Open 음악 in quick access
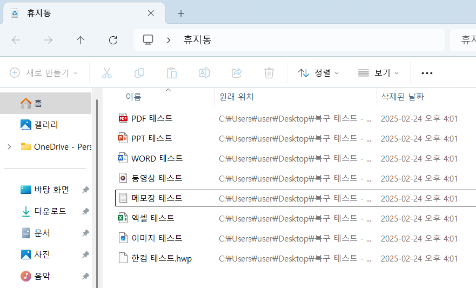Screen dimensions: 476x288 pyautogui.click(x=45, y=276)
